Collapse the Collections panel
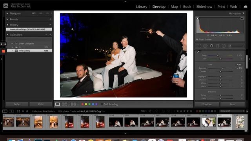The image size is (251, 141). point(7,34)
